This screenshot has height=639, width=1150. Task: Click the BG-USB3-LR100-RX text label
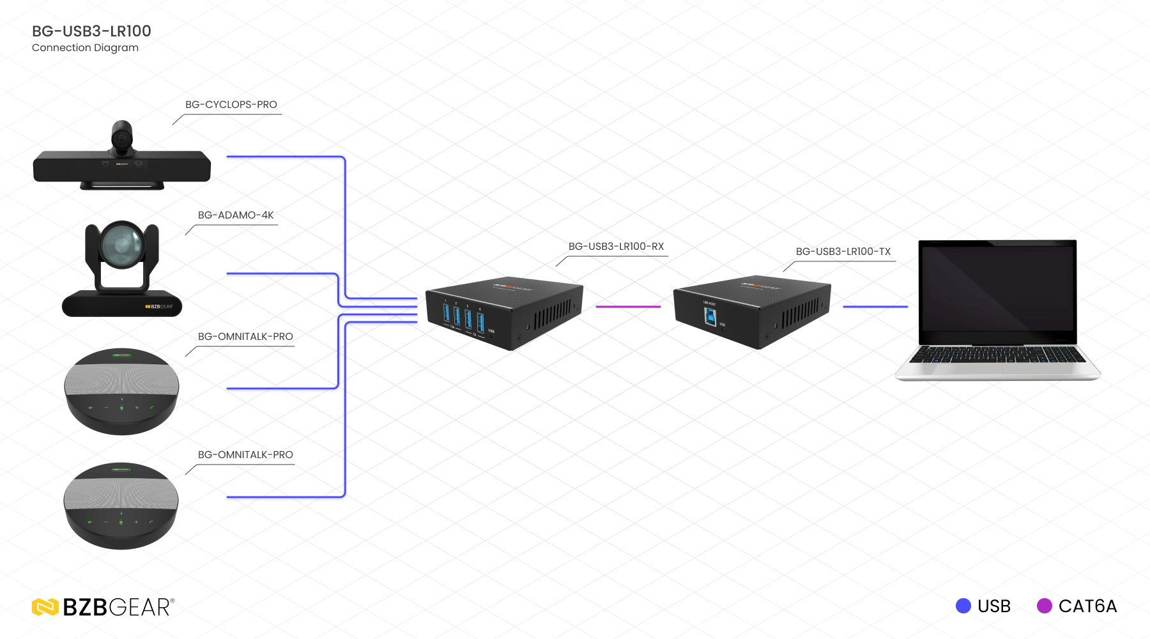(x=616, y=247)
